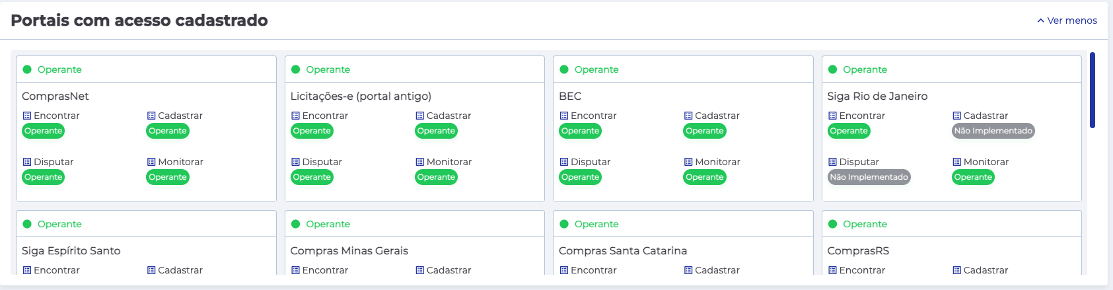Click the Operante badge under ComprasNet Disputar
Screen dimensions: 1113x290
click(x=43, y=177)
